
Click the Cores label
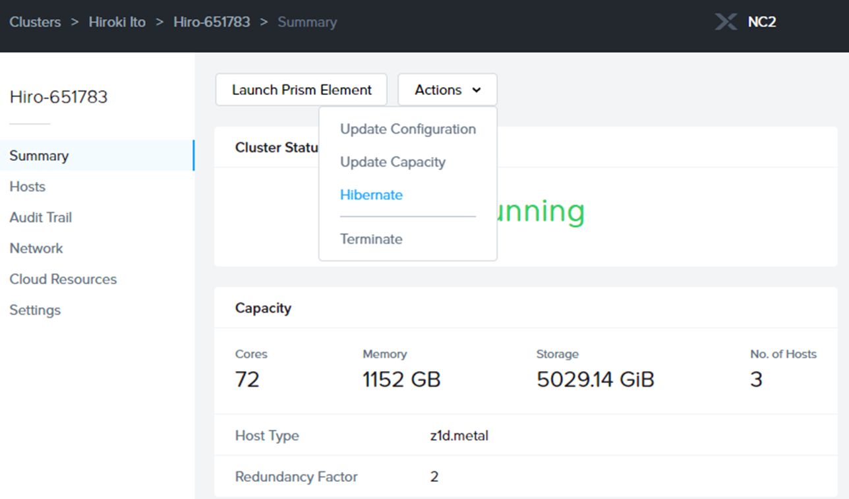tap(251, 354)
